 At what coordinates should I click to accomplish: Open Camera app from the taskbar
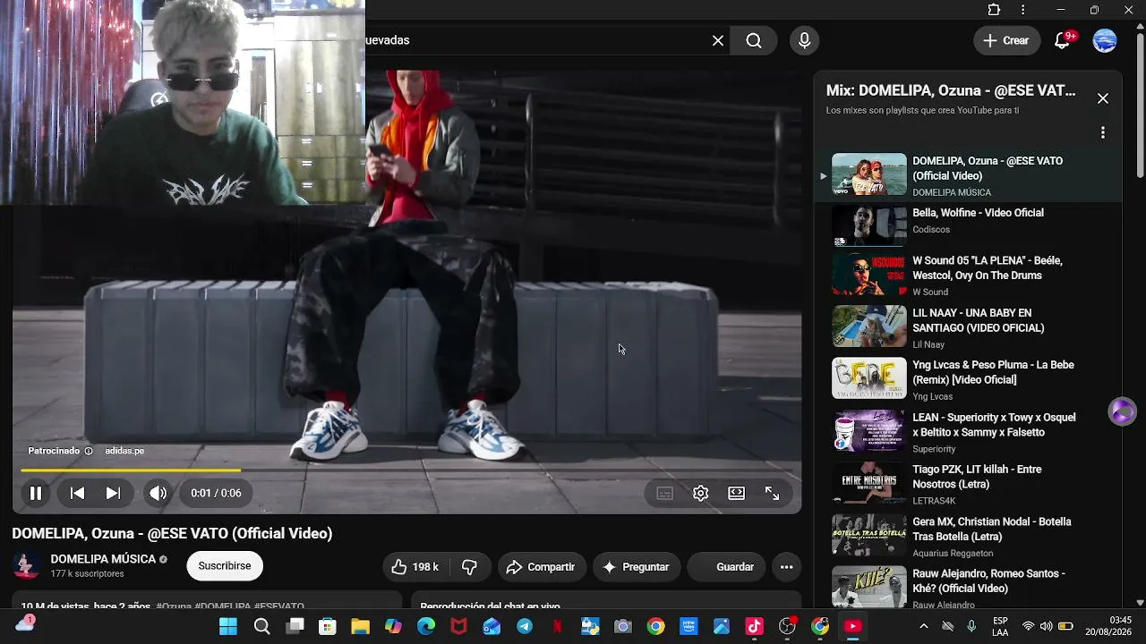(623, 626)
